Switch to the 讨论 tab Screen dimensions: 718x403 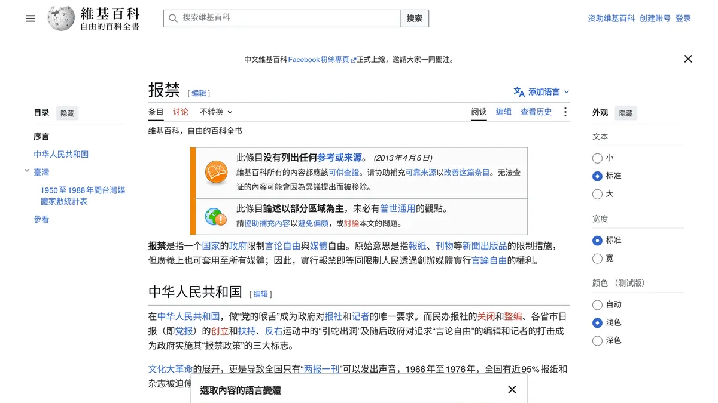click(x=181, y=112)
